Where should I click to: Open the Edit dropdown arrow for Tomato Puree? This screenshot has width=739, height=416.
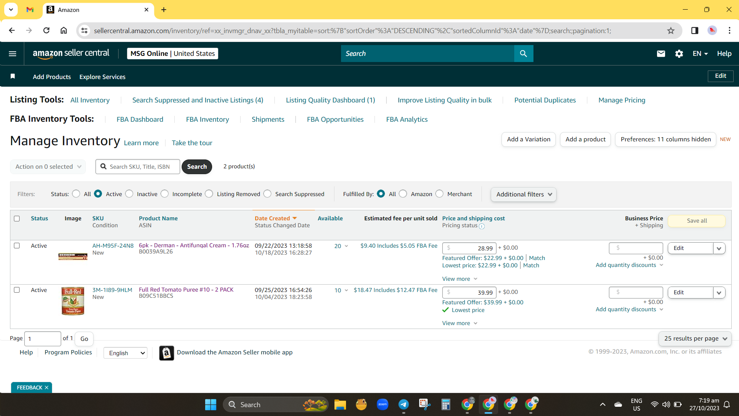click(x=719, y=293)
